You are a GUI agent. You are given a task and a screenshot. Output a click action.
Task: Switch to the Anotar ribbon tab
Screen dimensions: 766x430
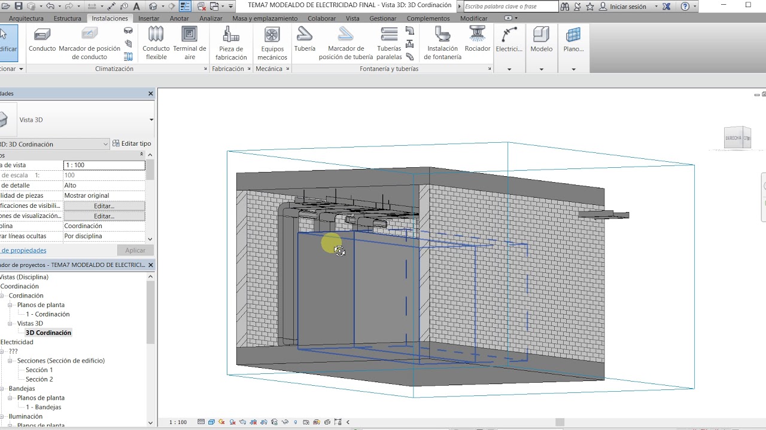180,19
